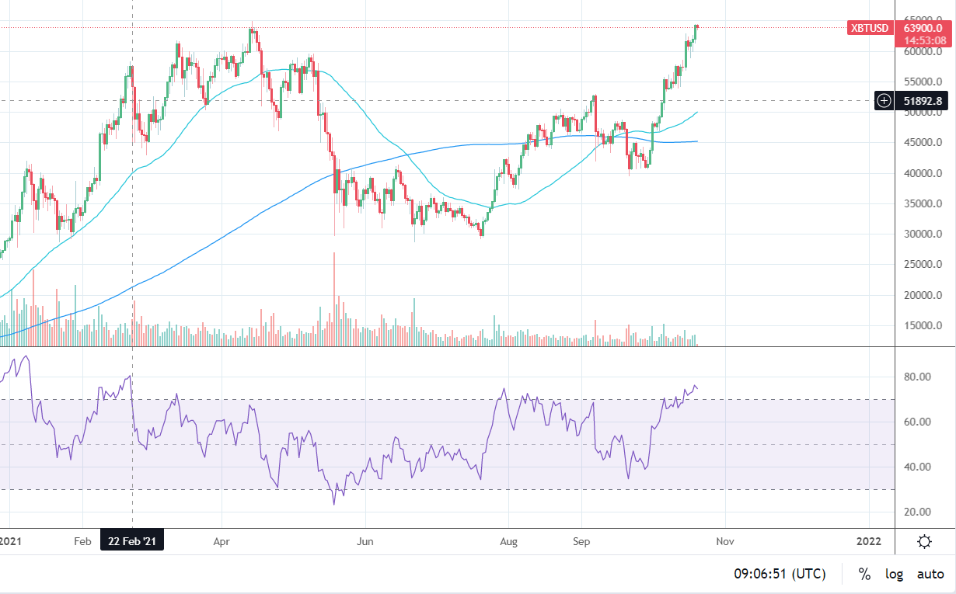Click the Nov label on time axis
The image size is (956, 594).
tap(724, 541)
